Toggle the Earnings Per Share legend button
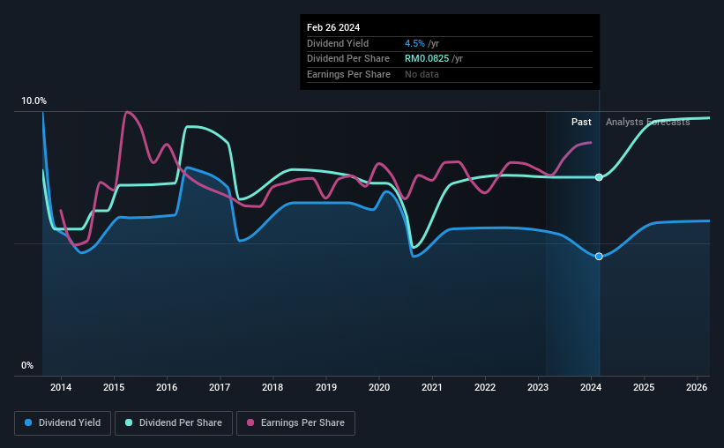 [295, 423]
